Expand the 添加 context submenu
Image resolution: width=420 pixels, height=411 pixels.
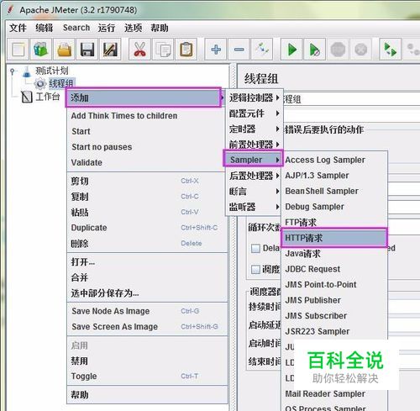click(144, 97)
